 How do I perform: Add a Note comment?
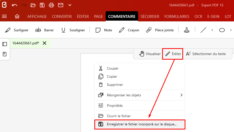pyautogui.click(x=104, y=30)
